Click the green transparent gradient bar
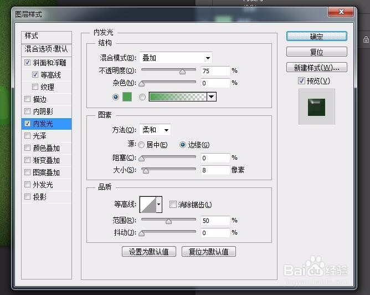This screenshot has height=295, width=370. (178, 96)
